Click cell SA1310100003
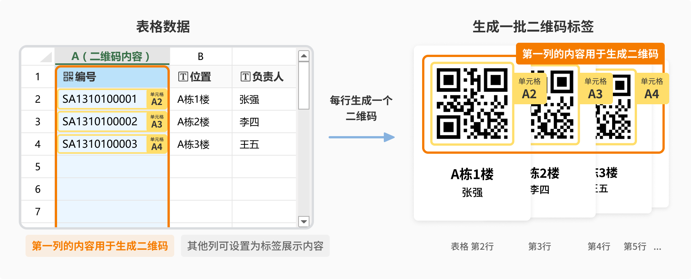 pyautogui.click(x=102, y=144)
